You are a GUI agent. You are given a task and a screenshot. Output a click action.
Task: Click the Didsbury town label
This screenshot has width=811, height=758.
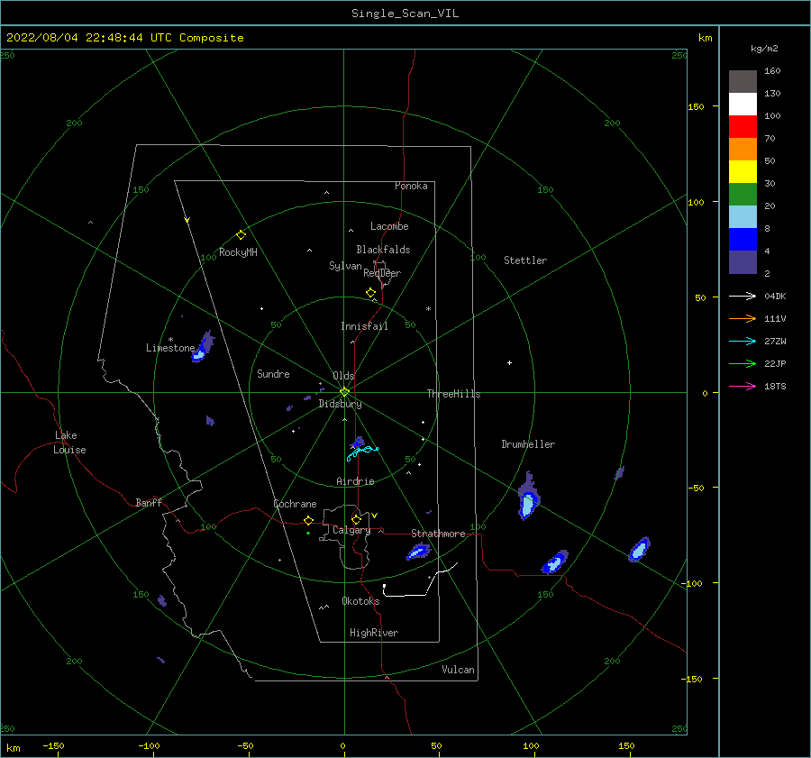click(x=340, y=404)
